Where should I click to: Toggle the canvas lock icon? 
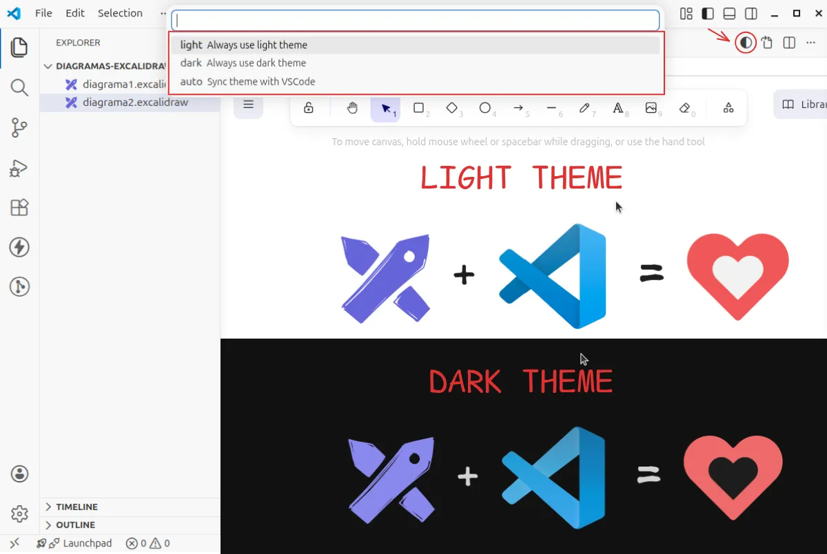click(x=309, y=108)
